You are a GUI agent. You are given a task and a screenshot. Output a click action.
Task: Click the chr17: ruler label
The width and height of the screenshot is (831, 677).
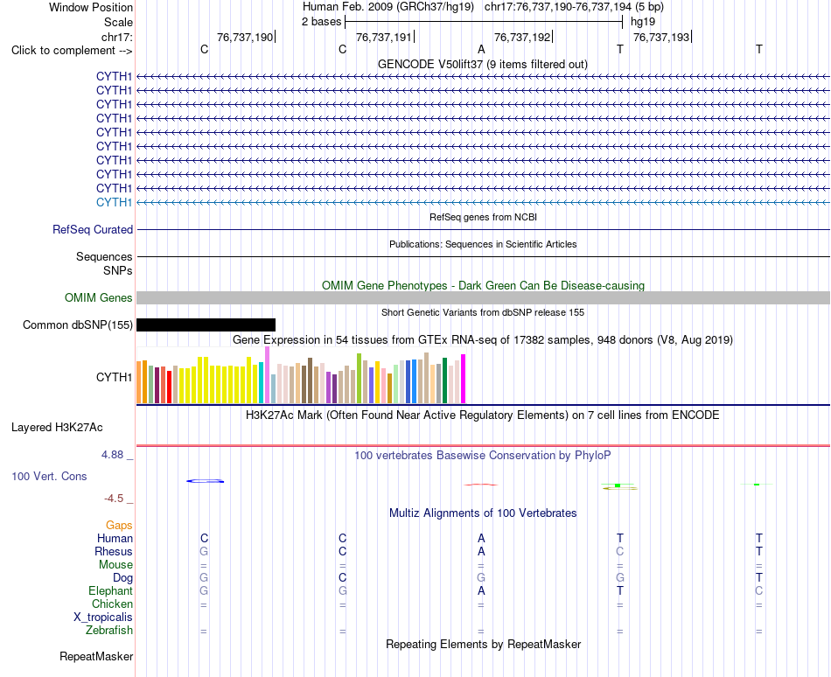pyautogui.click(x=116, y=37)
